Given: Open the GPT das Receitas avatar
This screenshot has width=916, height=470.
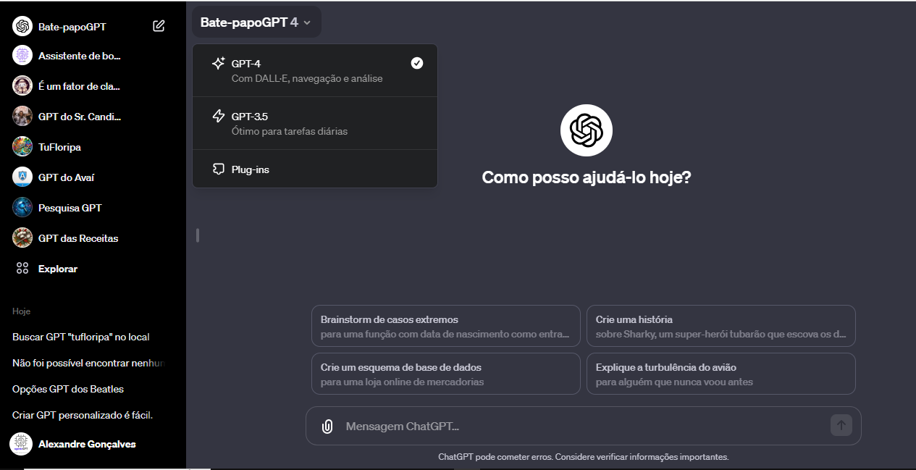Looking at the screenshot, I should (x=22, y=238).
